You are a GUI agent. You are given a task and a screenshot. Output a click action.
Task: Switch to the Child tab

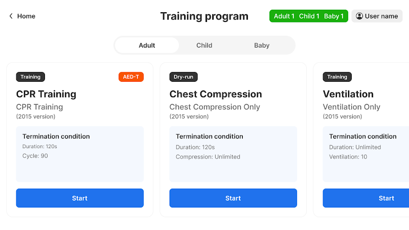coord(204,45)
